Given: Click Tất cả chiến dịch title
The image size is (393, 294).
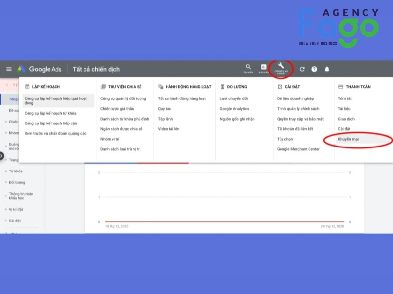Looking at the screenshot, I should tap(96, 69).
